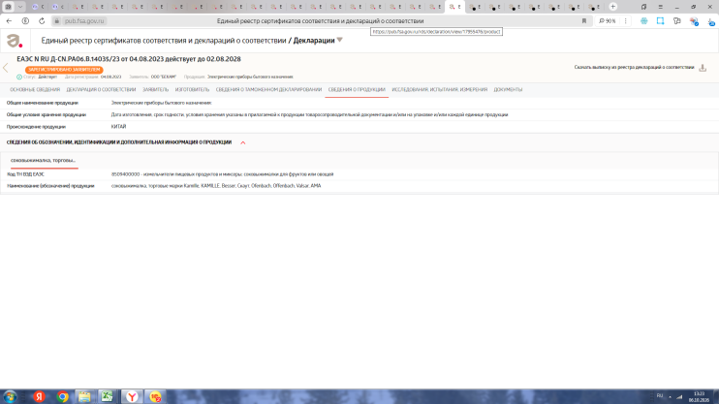Open Сведения о таможенном декларировании tab
The height and width of the screenshot is (404, 719).
(268, 90)
